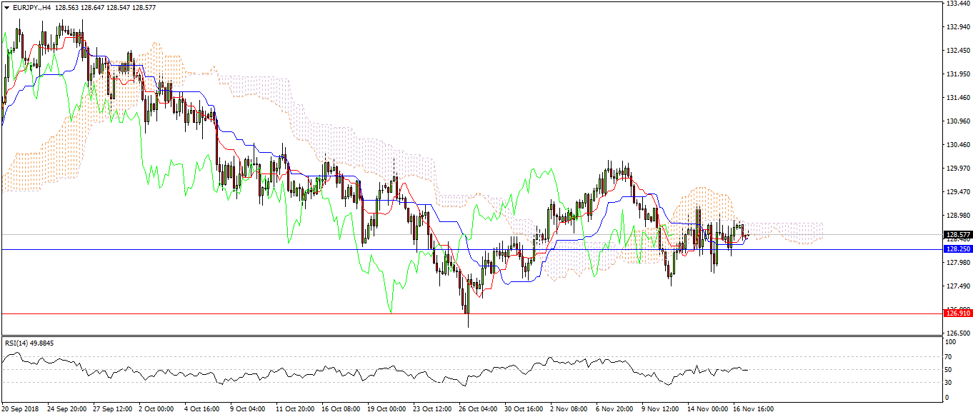973x417 pixels.
Task: Click RSI level 70 on the scale
Action: click(x=949, y=356)
